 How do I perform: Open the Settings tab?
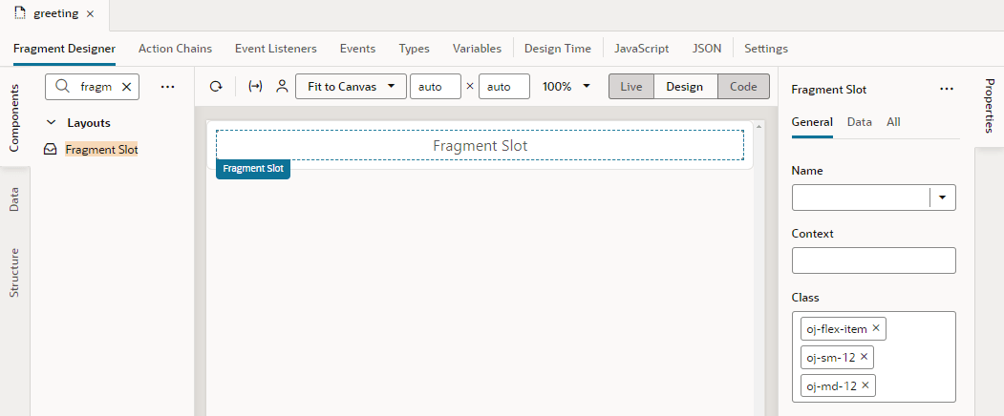coord(766,48)
